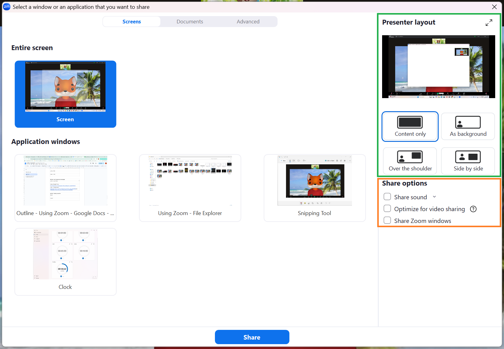
Task: Click the Entire screen heading
Action: (x=32, y=48)
